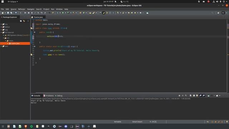The image size is (229, 129).
Task: Expand the Editor project node
Action: [x=1, y=27]
